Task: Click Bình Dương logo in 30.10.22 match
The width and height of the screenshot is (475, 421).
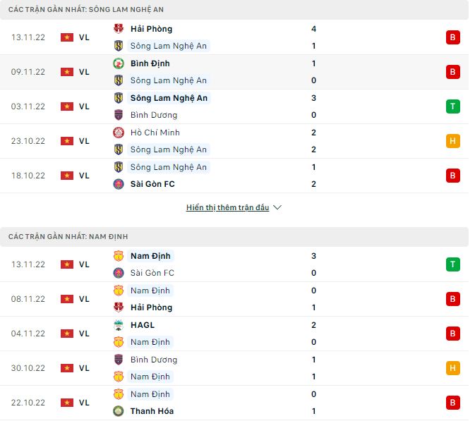Action: tap(119, 360)
